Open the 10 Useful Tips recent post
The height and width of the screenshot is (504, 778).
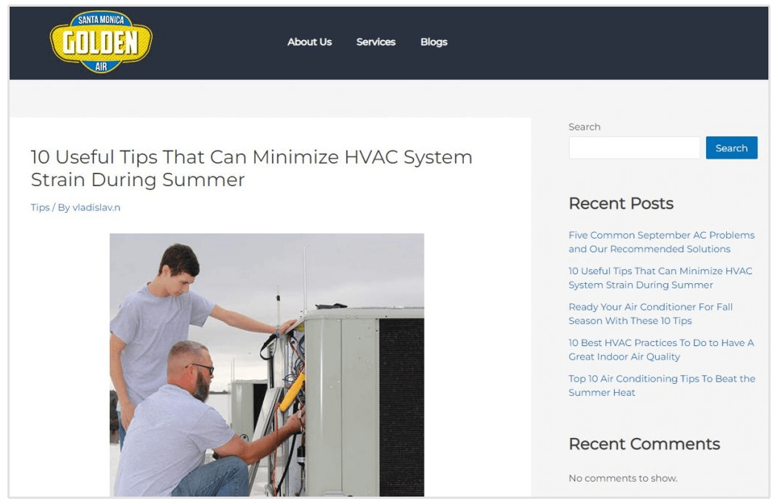pos(661,278)
